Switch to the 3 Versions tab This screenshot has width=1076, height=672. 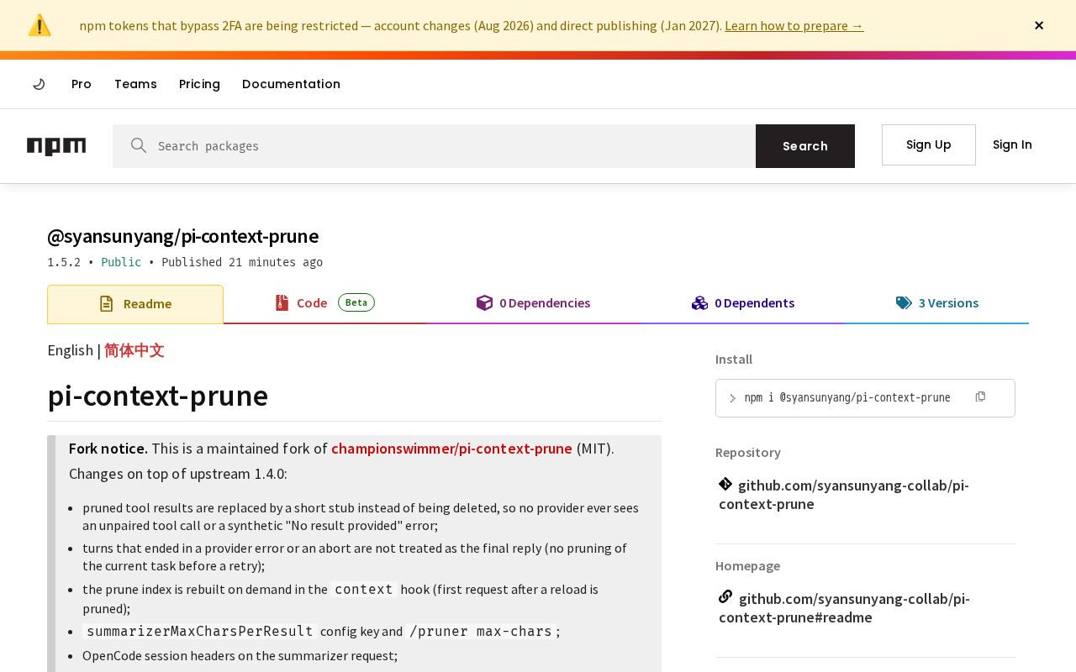[937, 303]
